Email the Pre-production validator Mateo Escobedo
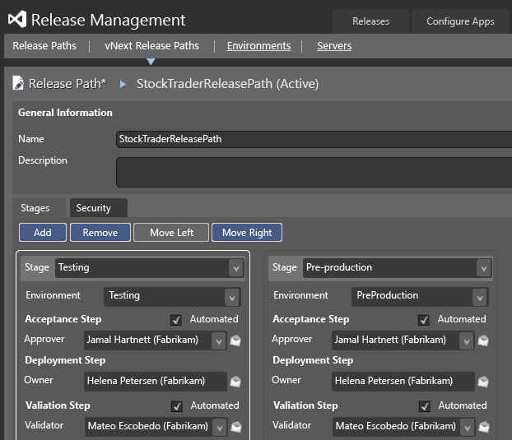The width and height of the screenshot is (512, 440). (483, 427)
